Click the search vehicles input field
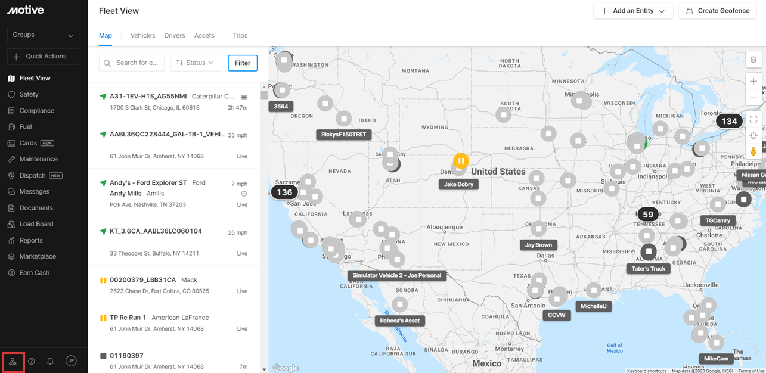Image resolution: width=766 pixels, height=373 pixels. click(132, 63)
